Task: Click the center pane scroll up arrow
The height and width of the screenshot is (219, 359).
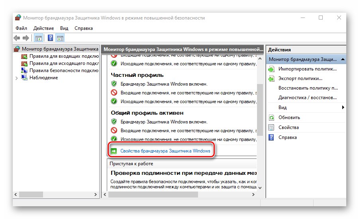Action: [x=260, y=59]
